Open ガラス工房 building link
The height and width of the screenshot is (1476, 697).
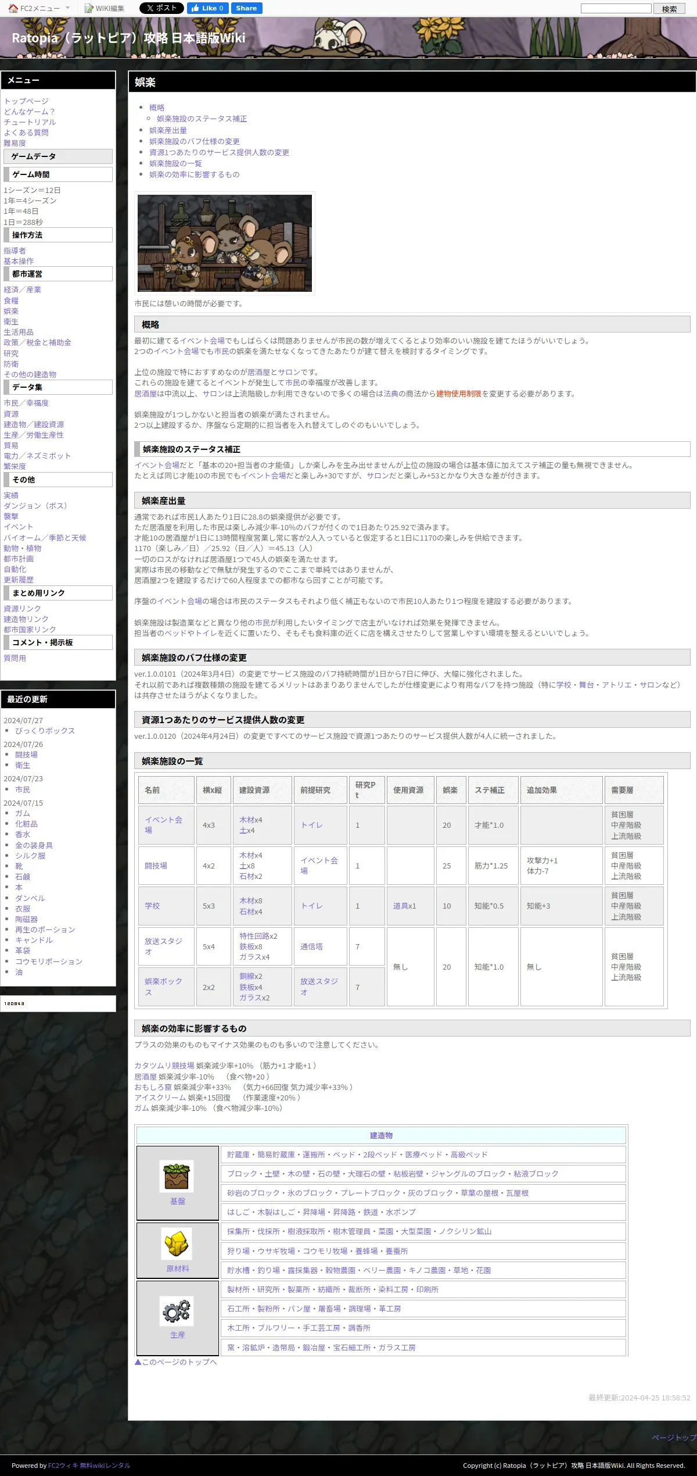397,1348
